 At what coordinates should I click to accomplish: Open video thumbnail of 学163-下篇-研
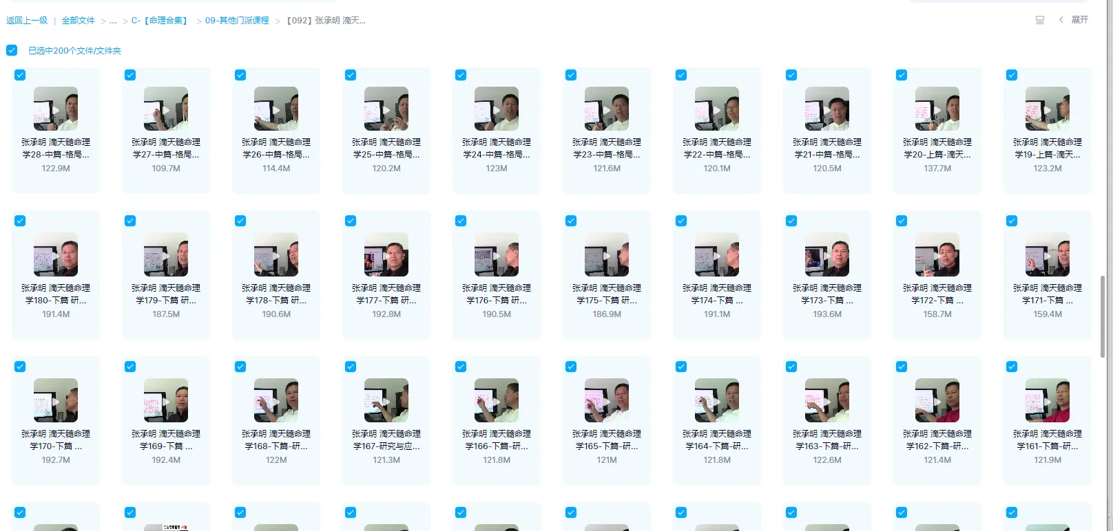click(x=827, y=400)
